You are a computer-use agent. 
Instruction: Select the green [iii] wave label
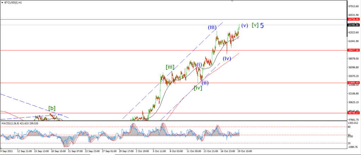170,67
